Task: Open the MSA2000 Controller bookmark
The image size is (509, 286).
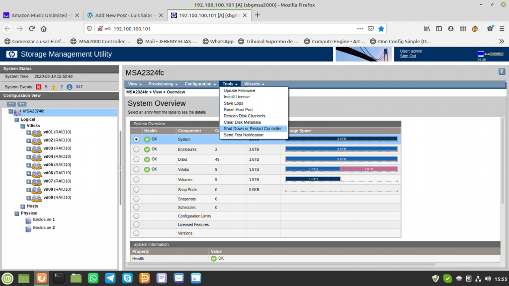Action: [x=101, y=42]
